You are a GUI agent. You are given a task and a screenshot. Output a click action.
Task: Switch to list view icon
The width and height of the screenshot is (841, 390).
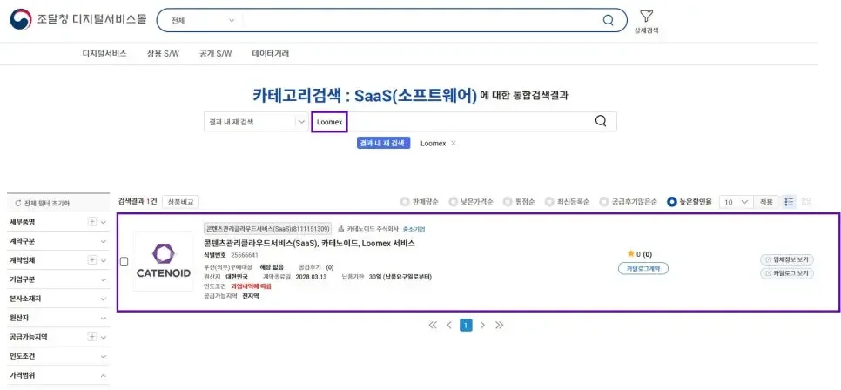point(790,201)
